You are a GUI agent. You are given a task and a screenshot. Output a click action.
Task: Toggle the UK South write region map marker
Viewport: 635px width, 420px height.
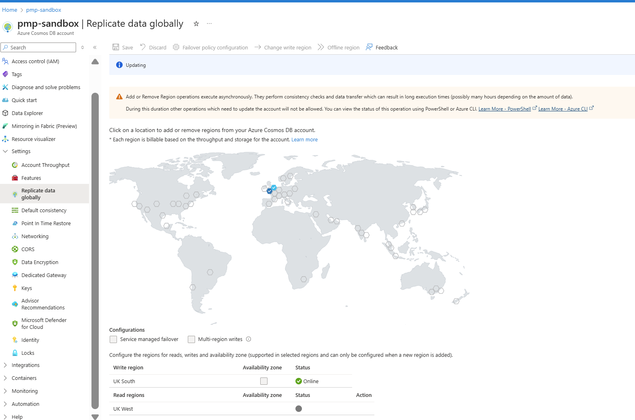point(270,191)
